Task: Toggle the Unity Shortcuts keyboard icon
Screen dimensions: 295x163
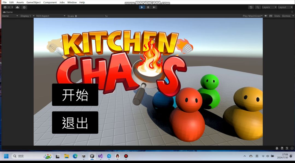Action: click(271, 16)
